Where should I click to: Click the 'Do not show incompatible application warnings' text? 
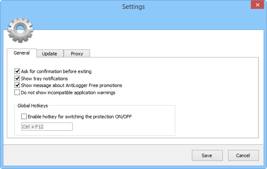pyautogui.click(x=68, y=92)
